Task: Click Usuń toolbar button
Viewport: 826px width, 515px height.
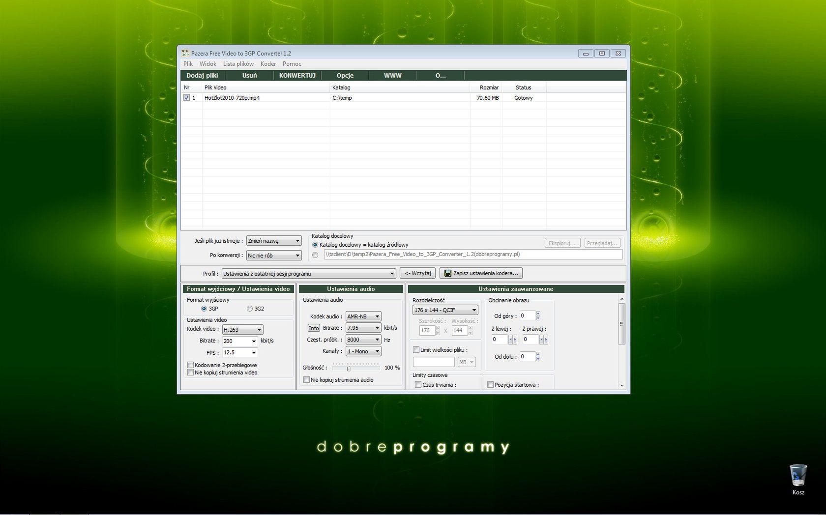Action: point(249,75)
